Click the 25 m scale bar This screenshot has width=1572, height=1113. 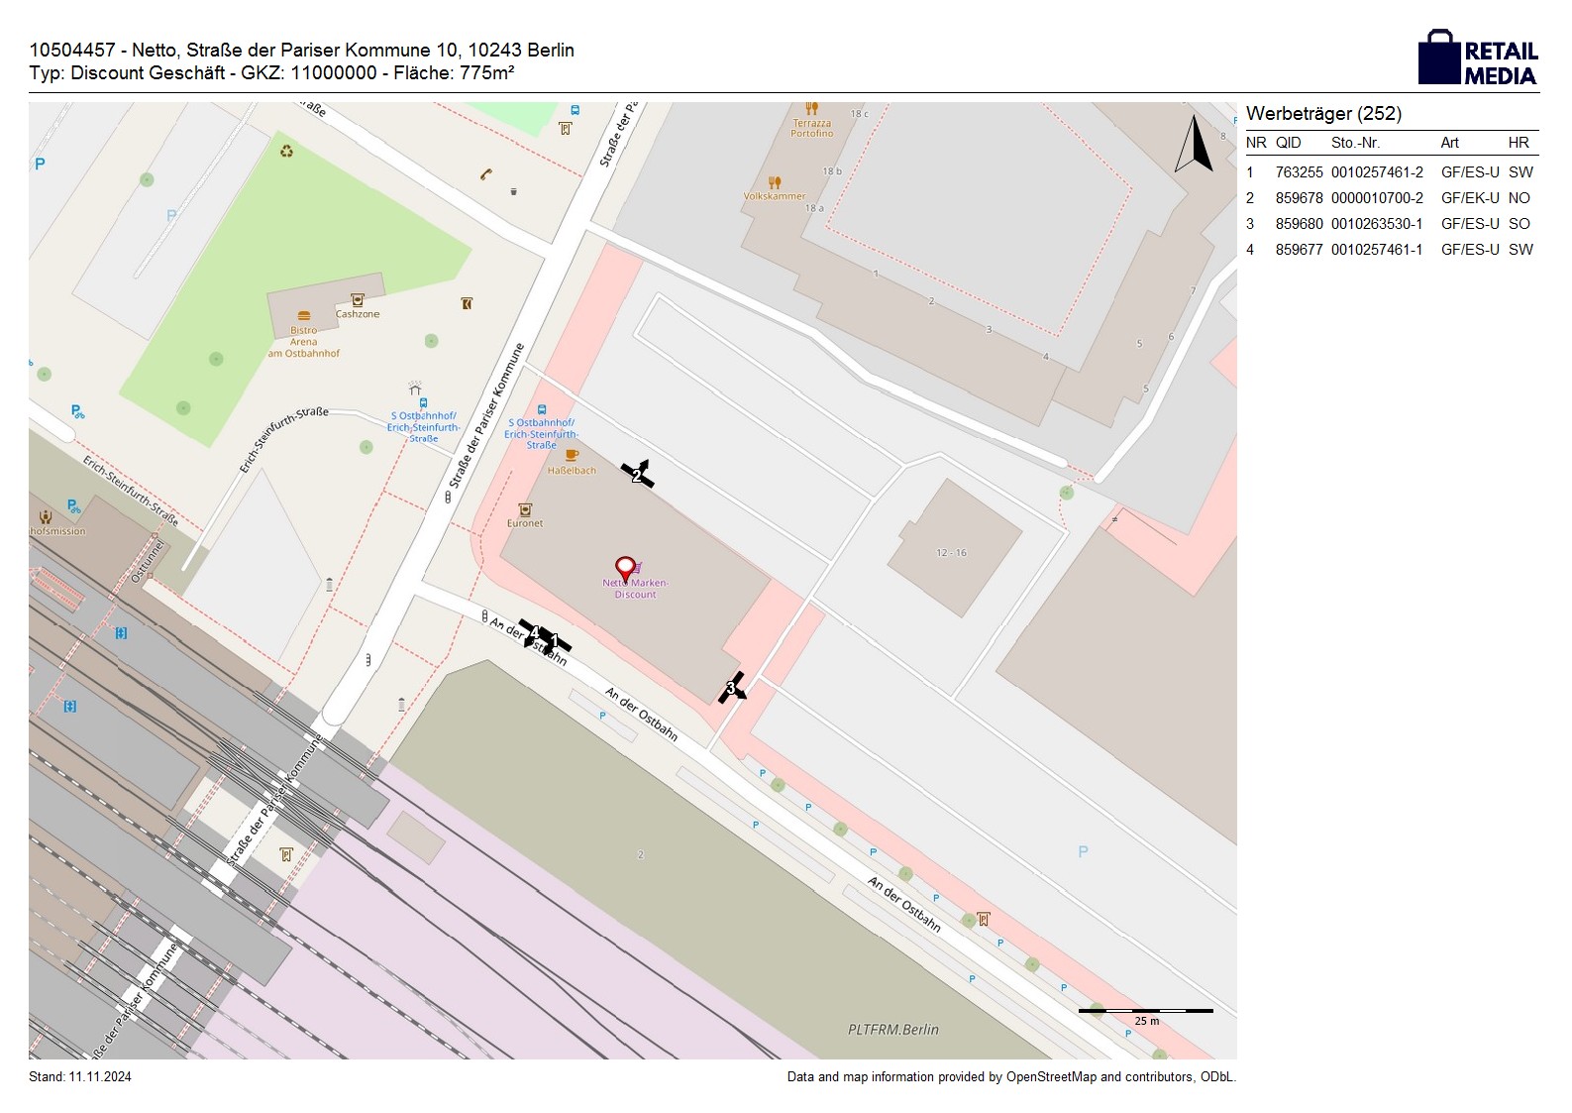coord(1146,1012)
